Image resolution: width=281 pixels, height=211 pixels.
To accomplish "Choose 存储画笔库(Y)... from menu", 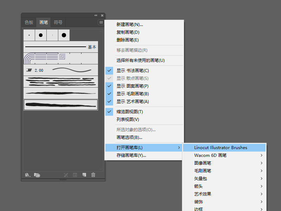I will click(144, 155).
